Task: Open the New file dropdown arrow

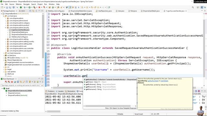Action: (x=4, y=7)
